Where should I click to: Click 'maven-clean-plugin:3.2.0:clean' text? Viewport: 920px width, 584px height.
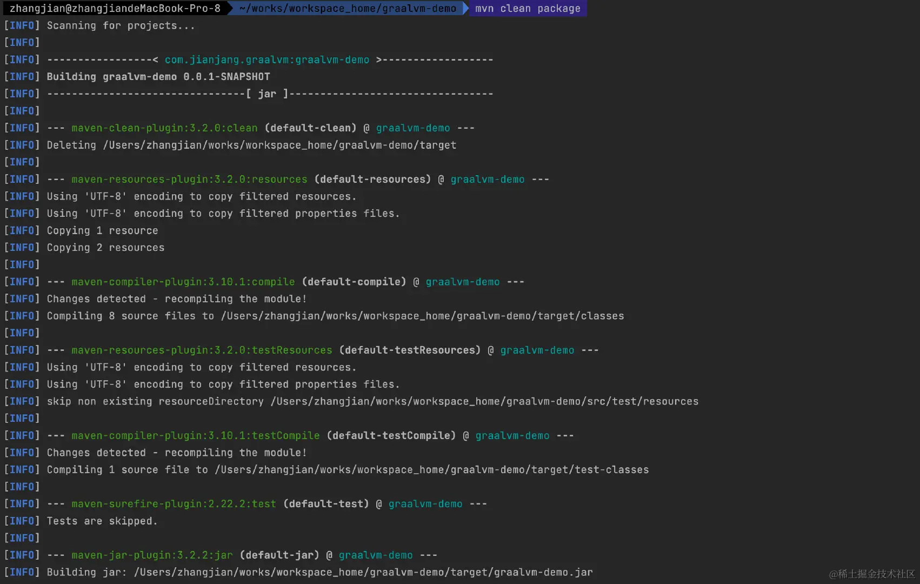[x=165, y=128]
